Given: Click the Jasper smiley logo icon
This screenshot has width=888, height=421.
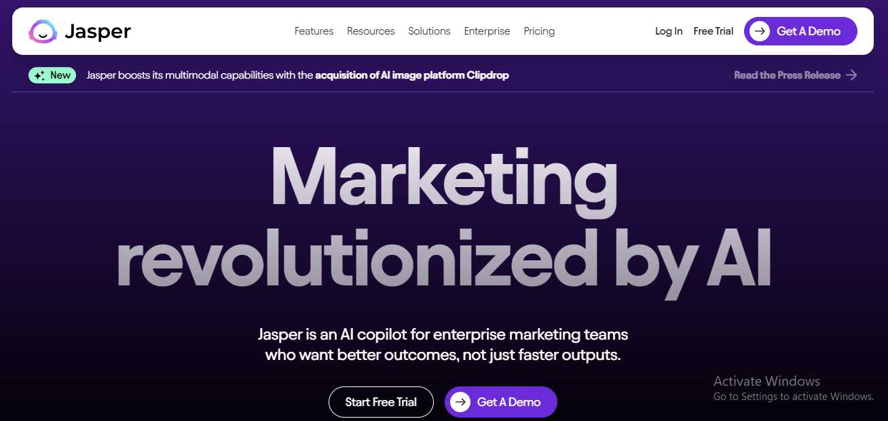Looking at the screenshot, I should click(x=42, y=31).
